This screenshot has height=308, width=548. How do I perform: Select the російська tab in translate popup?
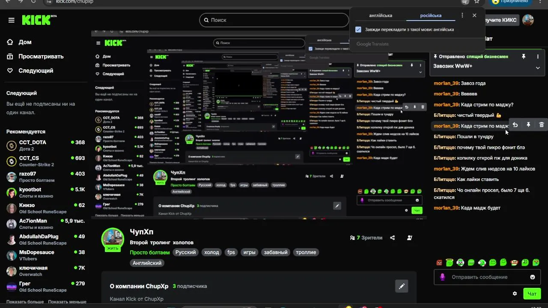430,15
